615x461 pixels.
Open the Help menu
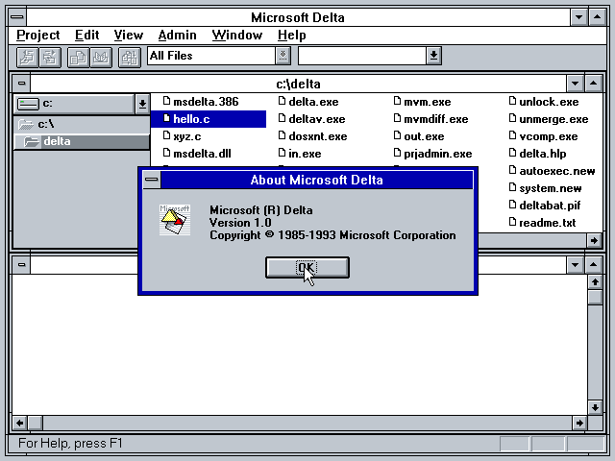click(x=292, y=36)
